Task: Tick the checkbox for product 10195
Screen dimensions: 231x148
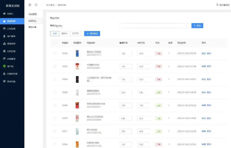Action: (55, 66)
